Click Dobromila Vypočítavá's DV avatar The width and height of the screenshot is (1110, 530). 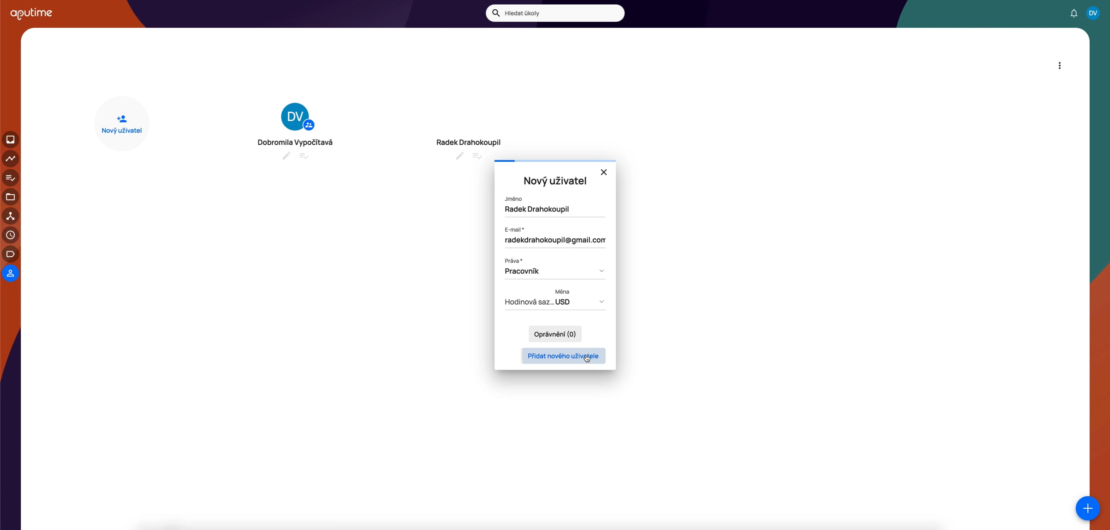[x=295, y=117]
